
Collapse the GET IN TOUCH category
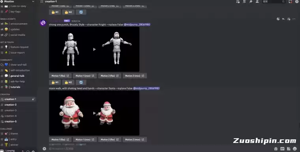pyautogui.click(x=7, y=42)
